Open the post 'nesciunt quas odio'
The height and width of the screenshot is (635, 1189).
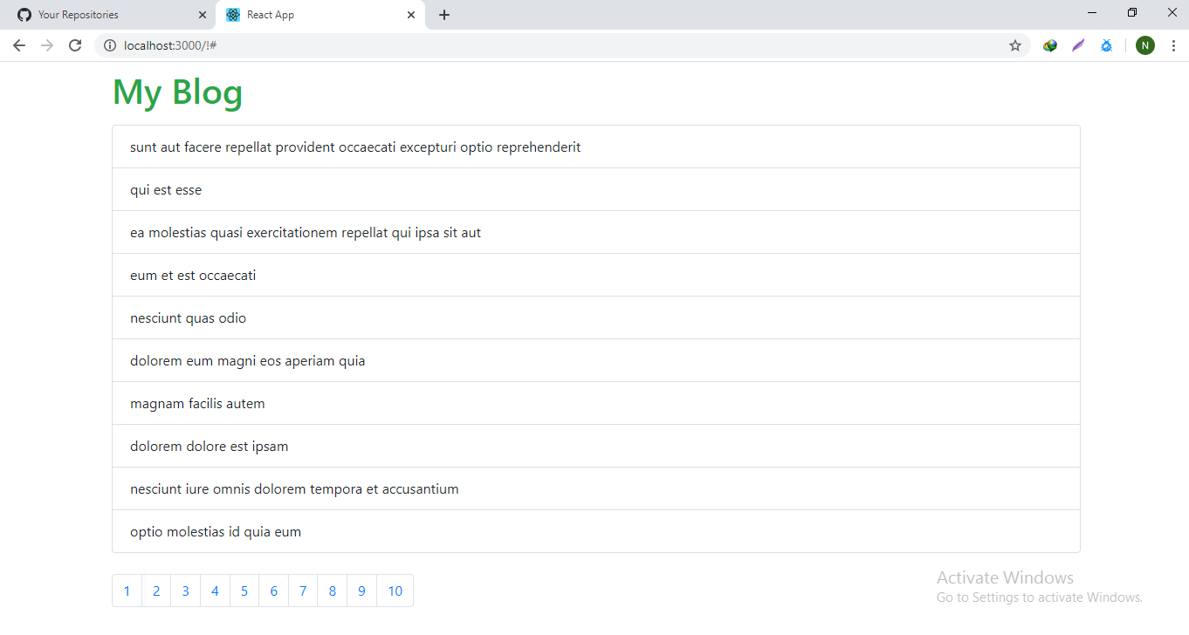click(188, 317)
